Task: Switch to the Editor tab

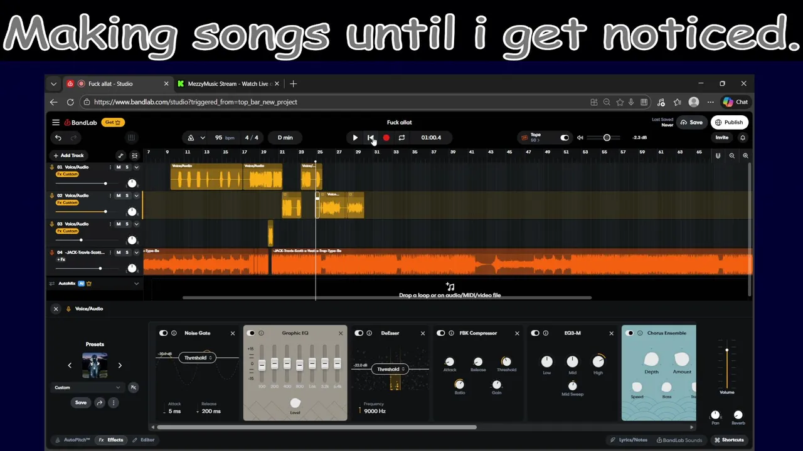Action: tap(144, 440)
